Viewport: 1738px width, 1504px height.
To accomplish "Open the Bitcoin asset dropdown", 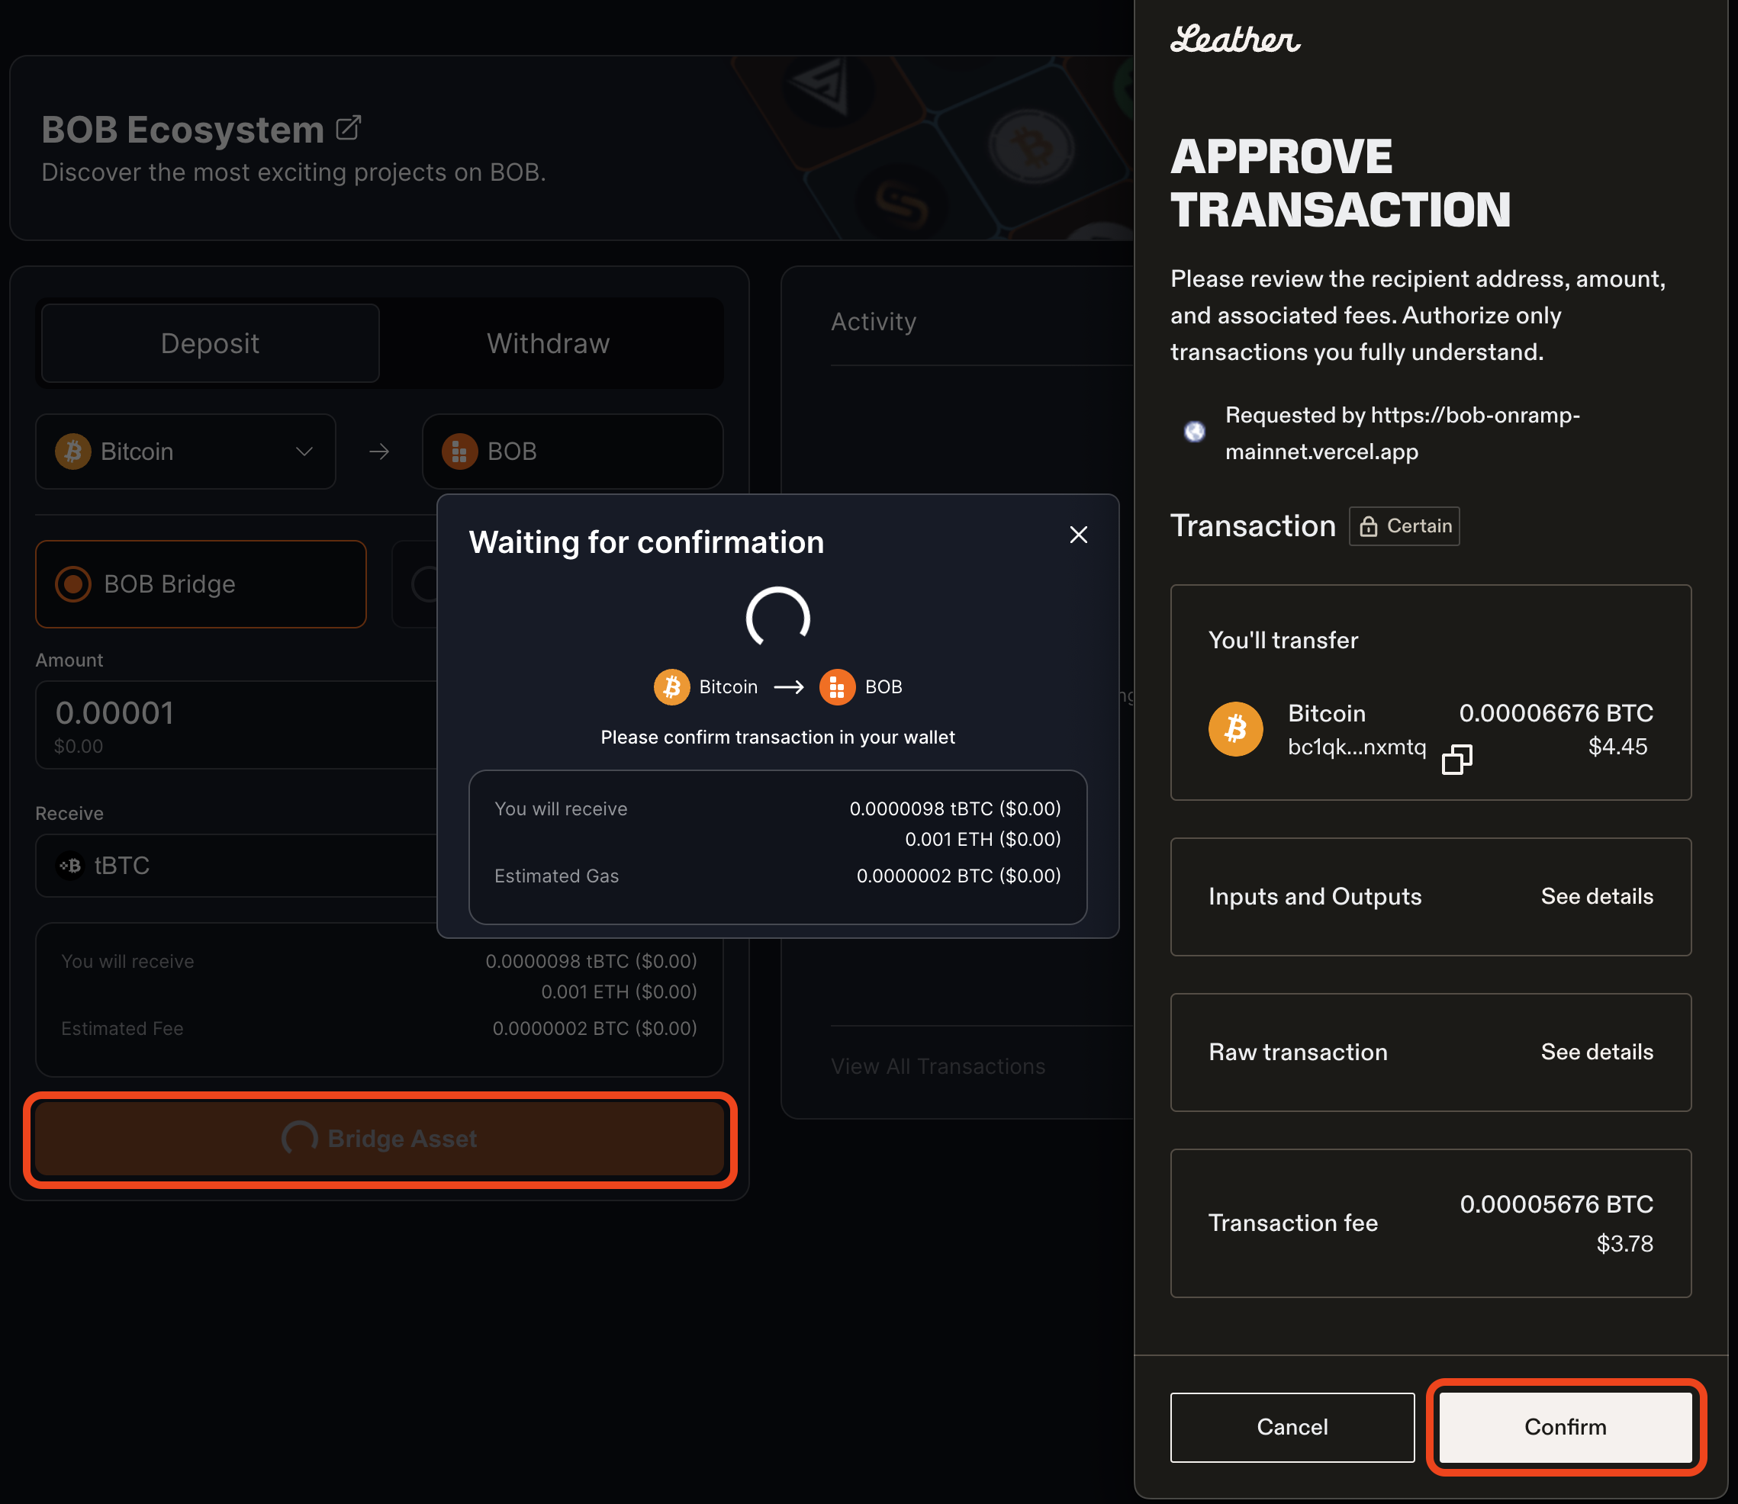I will 304,451.
